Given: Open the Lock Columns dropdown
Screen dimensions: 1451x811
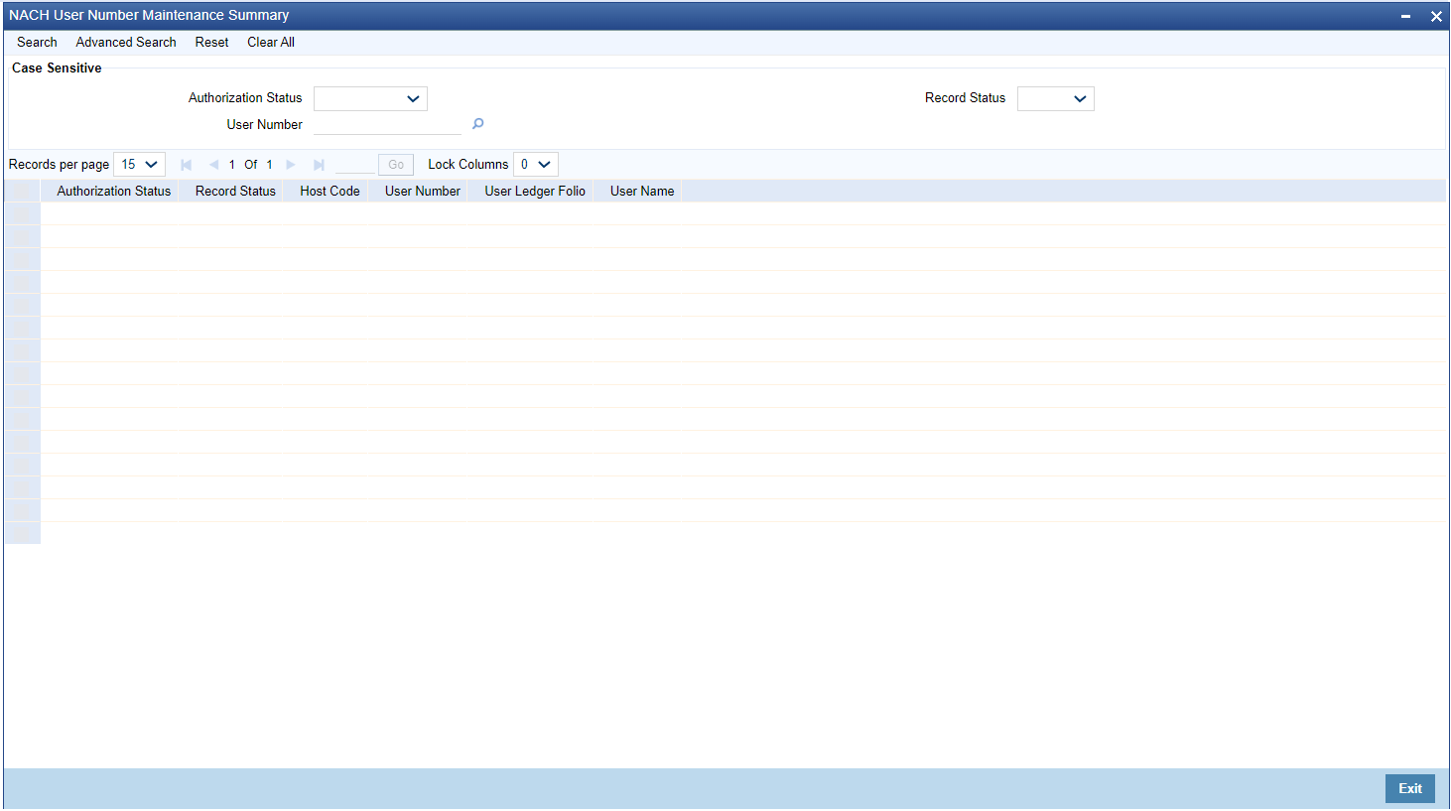Looking at the screenshot, I should pos(536,165).
